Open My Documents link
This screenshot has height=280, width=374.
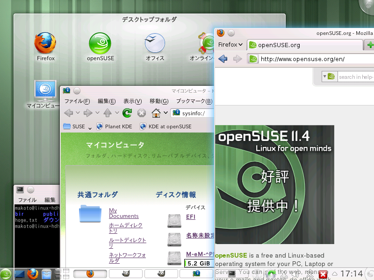123,213
